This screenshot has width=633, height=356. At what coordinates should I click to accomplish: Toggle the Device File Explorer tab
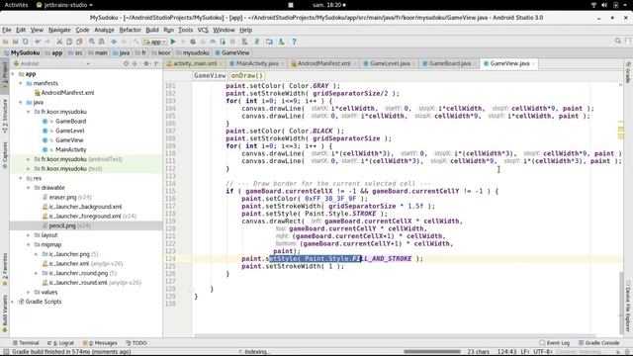[628, 306]
